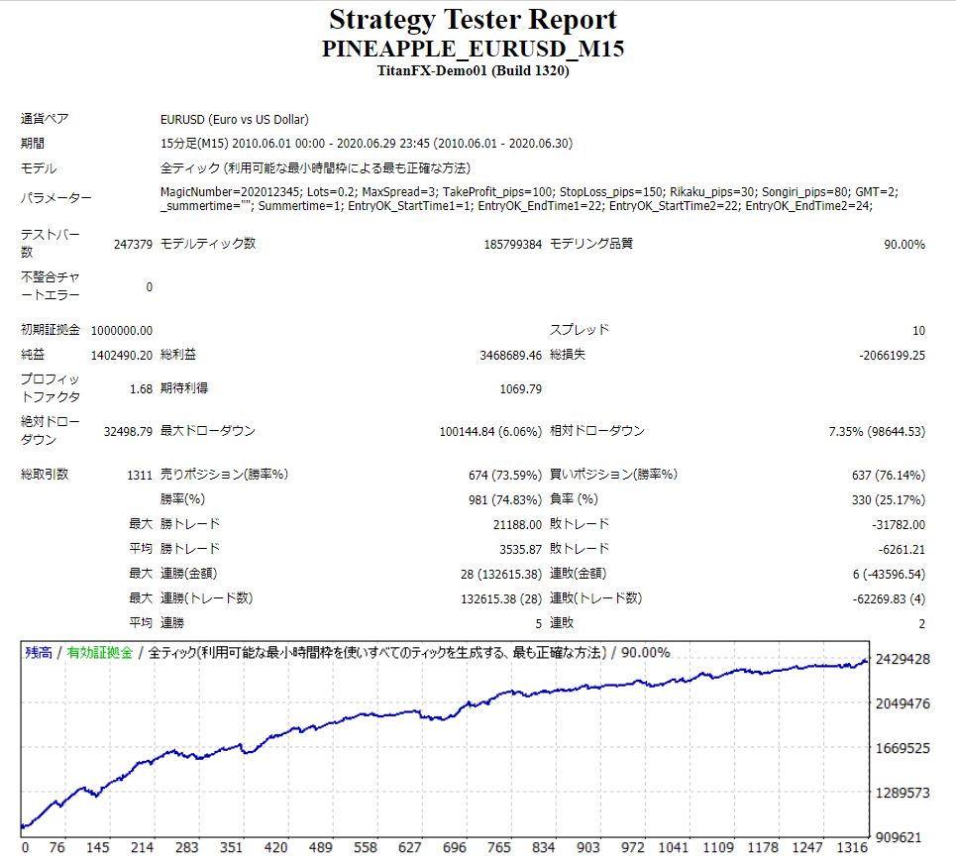Click the 全ティック model description text
The image size is (956, 863).
(x=315, y=167)
